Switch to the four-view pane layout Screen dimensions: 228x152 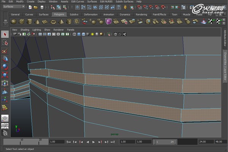pyautogui.click(x=5, y=125)
